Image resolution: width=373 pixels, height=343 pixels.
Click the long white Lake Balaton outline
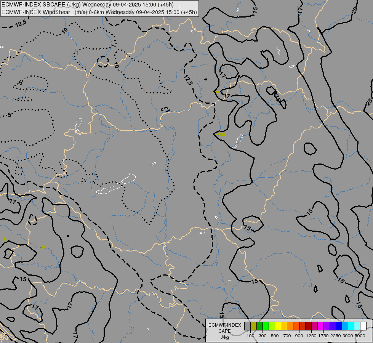coord(116,184)
